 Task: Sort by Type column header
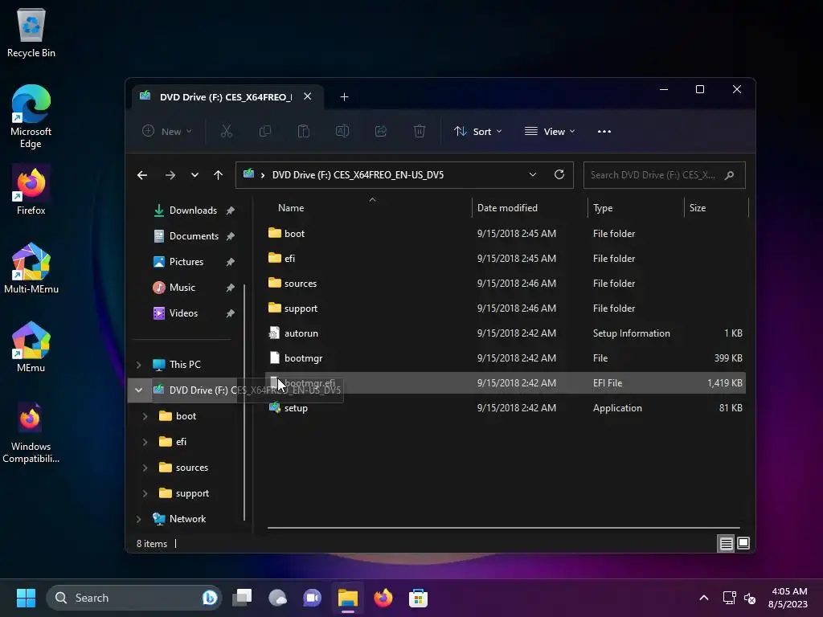click(636, 208)
